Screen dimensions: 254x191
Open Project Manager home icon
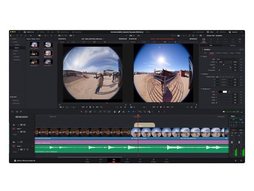coord(236,160)
